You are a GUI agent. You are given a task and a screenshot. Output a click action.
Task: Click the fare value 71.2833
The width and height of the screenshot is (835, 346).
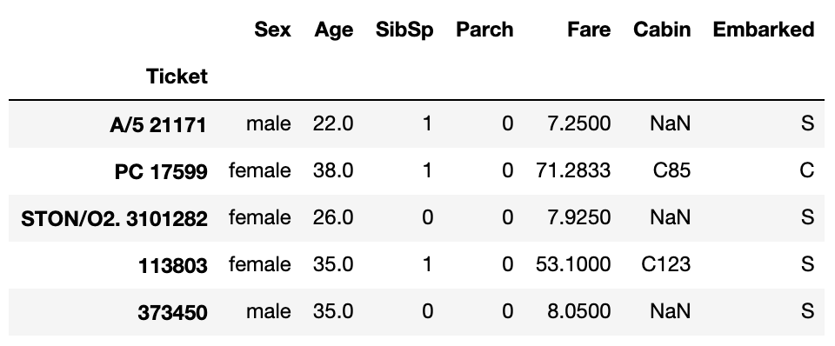pos(573,170)
